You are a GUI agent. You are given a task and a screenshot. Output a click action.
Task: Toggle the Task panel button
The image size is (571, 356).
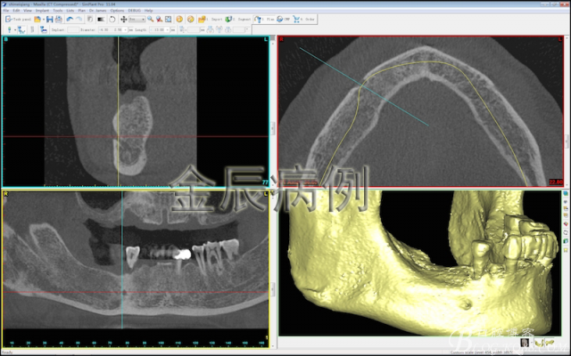pyautogui.click(x=18, y=20)
